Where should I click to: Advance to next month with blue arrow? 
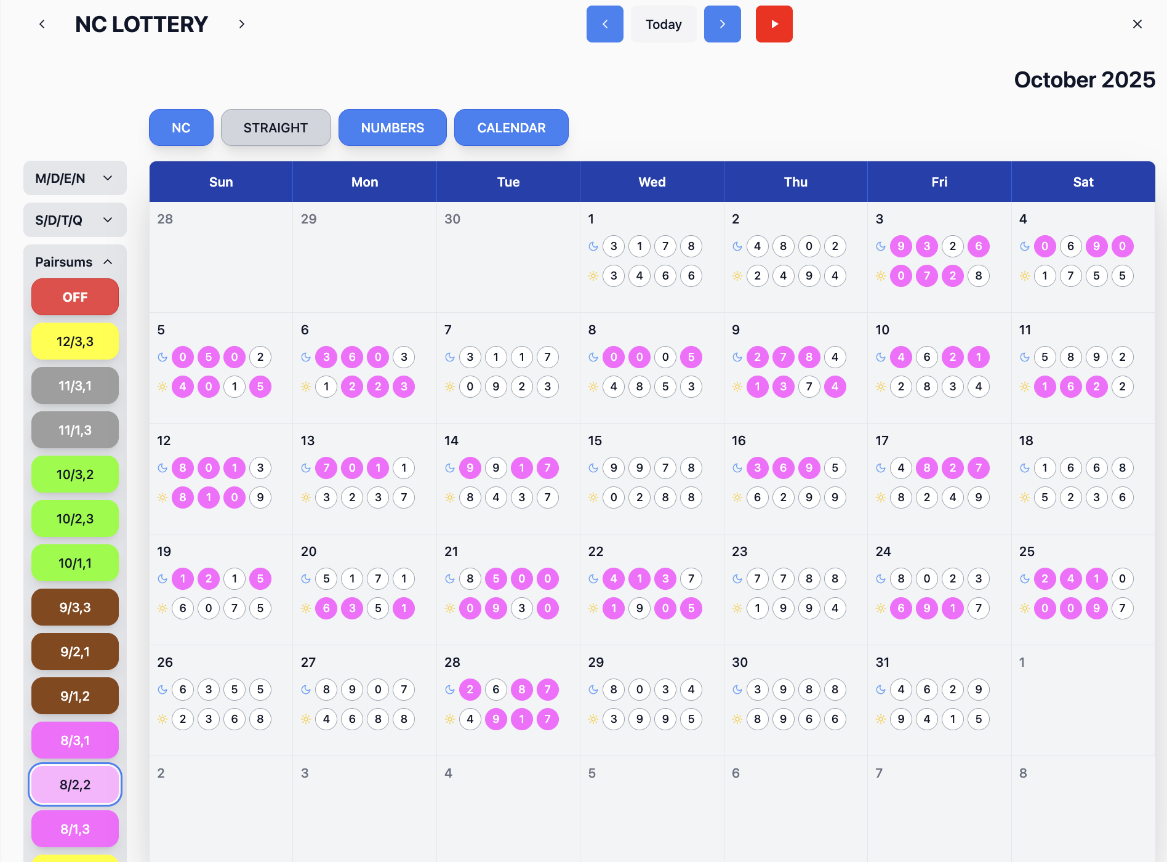point(722,24)
